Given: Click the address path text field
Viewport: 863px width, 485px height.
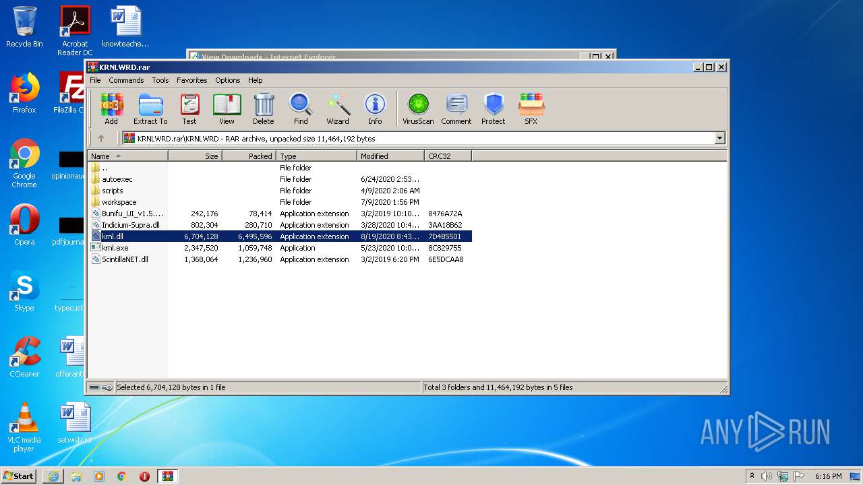Looking at the screenshot, I should pyautogui.click(x=418, y=138).
